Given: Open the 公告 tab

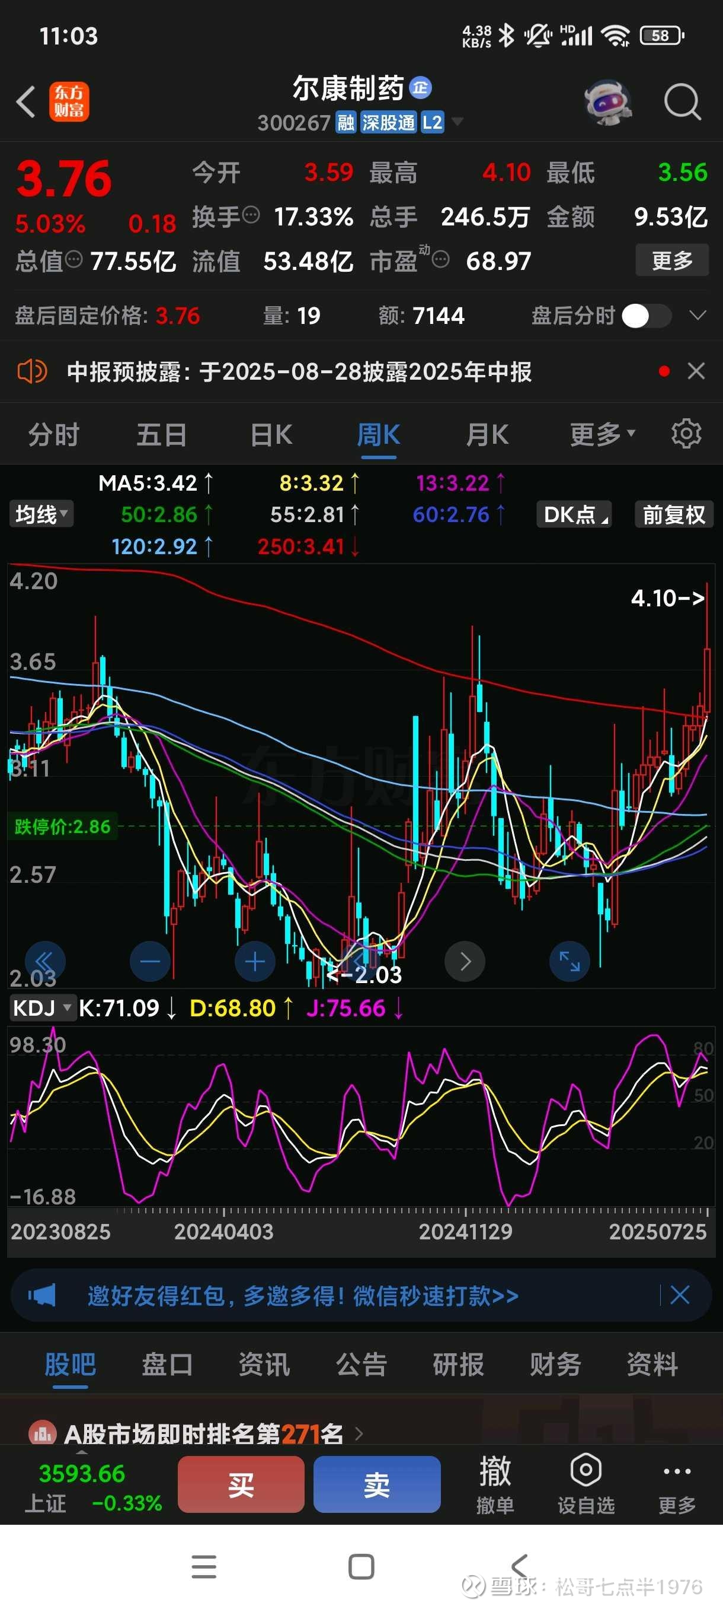Looking at the screenshot, I should pos(361,1365).
